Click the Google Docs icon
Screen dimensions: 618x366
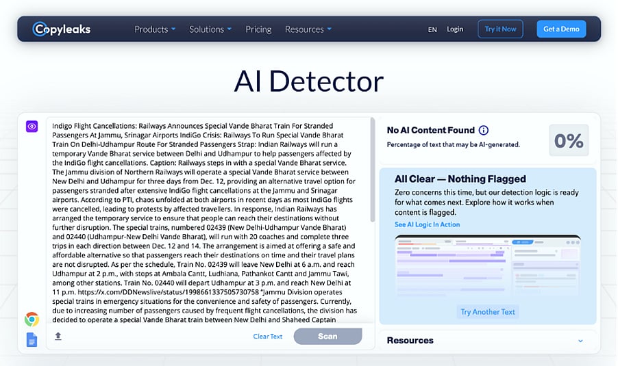pos(32,339)
